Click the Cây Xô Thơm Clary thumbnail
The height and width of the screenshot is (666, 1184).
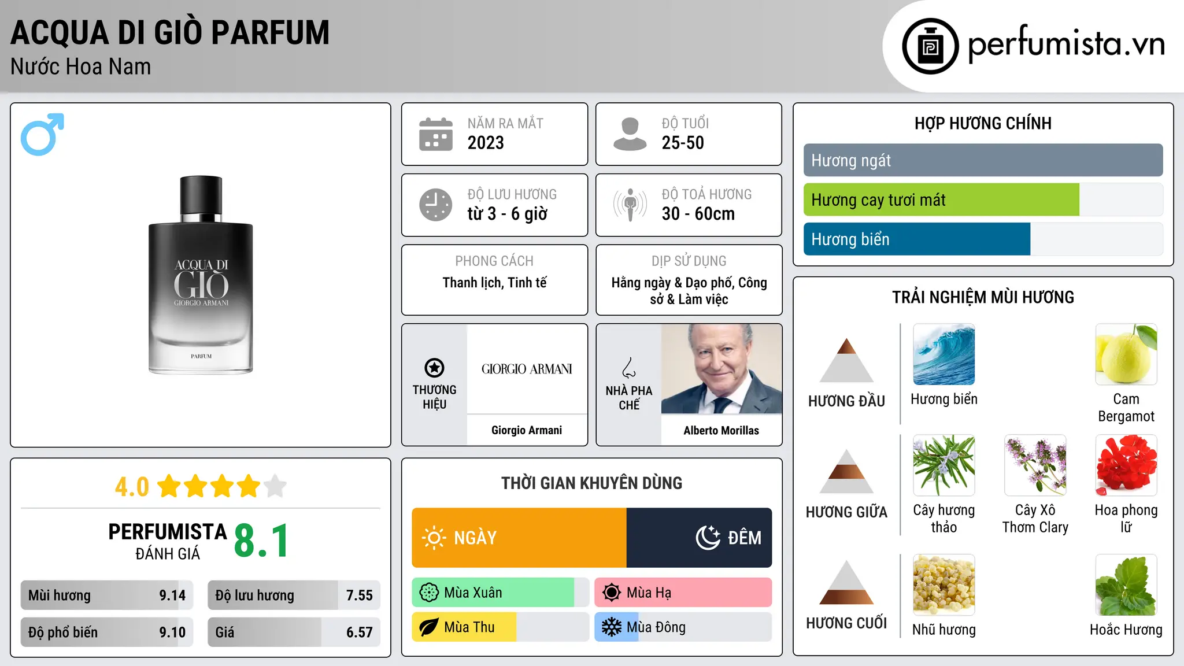tap(1035, 465)
